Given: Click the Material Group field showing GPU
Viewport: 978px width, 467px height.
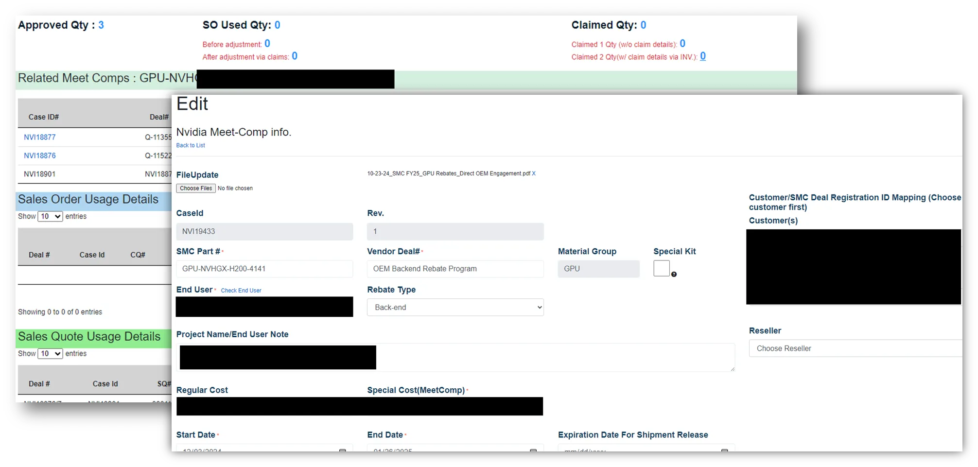Looking at the screenshot, I should click(x=598, y=269).
